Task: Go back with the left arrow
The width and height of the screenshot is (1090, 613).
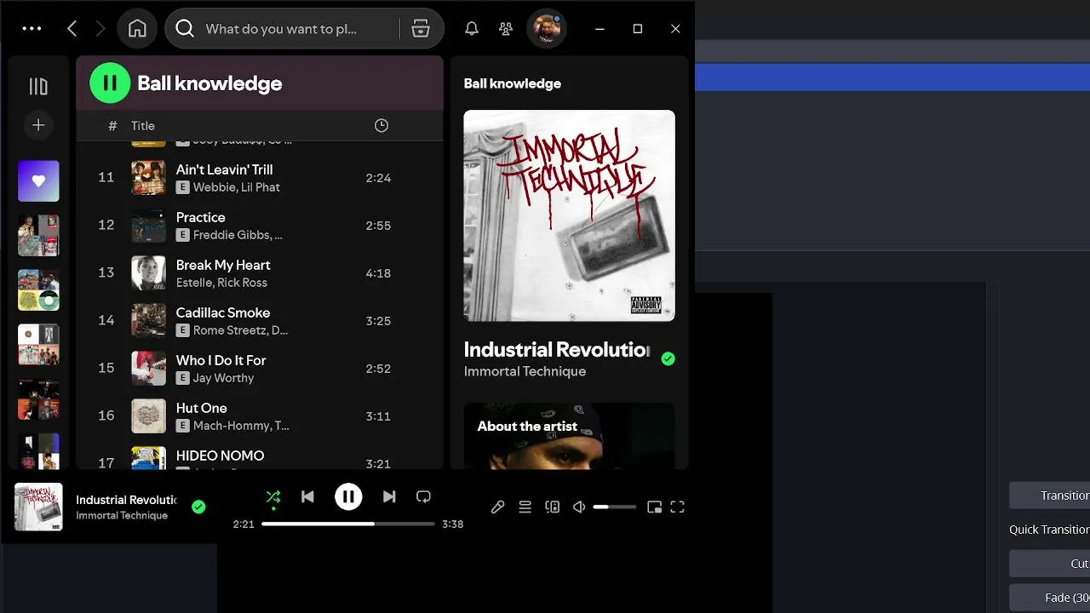Action: [72, 29]
